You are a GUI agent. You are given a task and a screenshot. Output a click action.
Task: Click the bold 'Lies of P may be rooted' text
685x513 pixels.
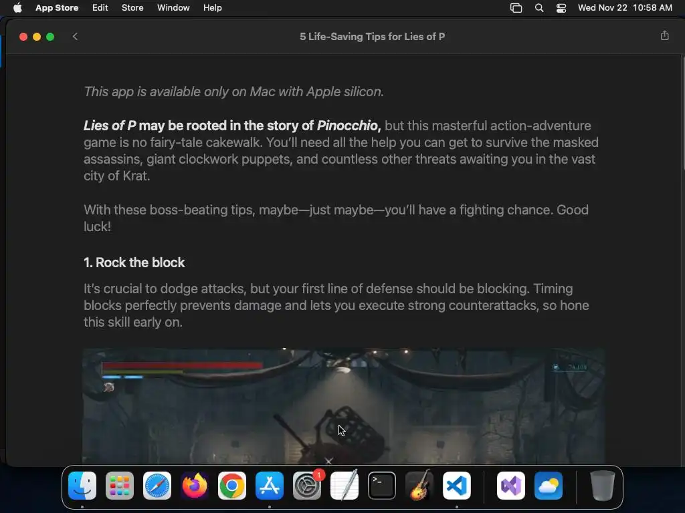[x=232, y=126]
